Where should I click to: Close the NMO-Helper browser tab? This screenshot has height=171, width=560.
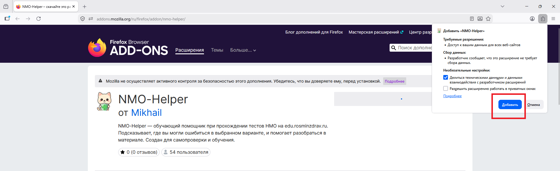[x=74, y=6]
